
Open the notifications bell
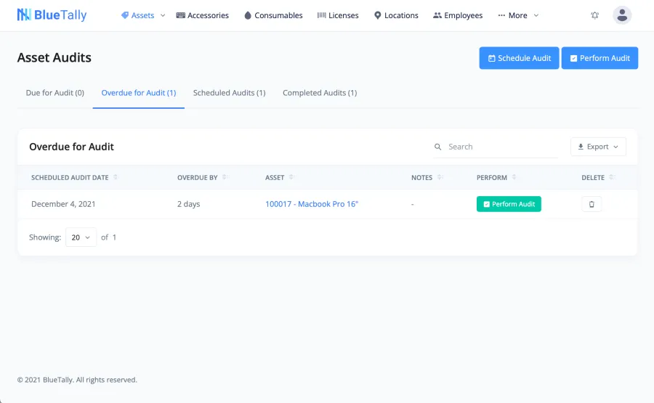[594, 15]
